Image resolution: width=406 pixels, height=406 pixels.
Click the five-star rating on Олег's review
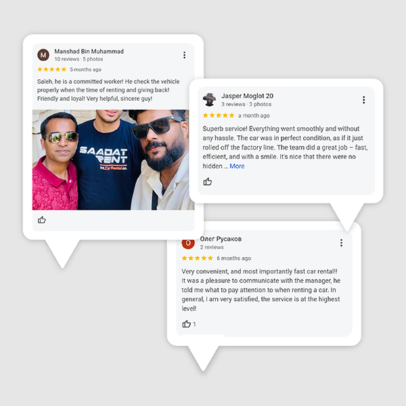pyautogui.click(x=198, y=258)
